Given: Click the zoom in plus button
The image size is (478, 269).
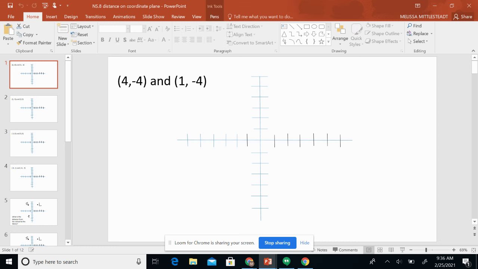Looking at the screenshot, I should 454,250.
